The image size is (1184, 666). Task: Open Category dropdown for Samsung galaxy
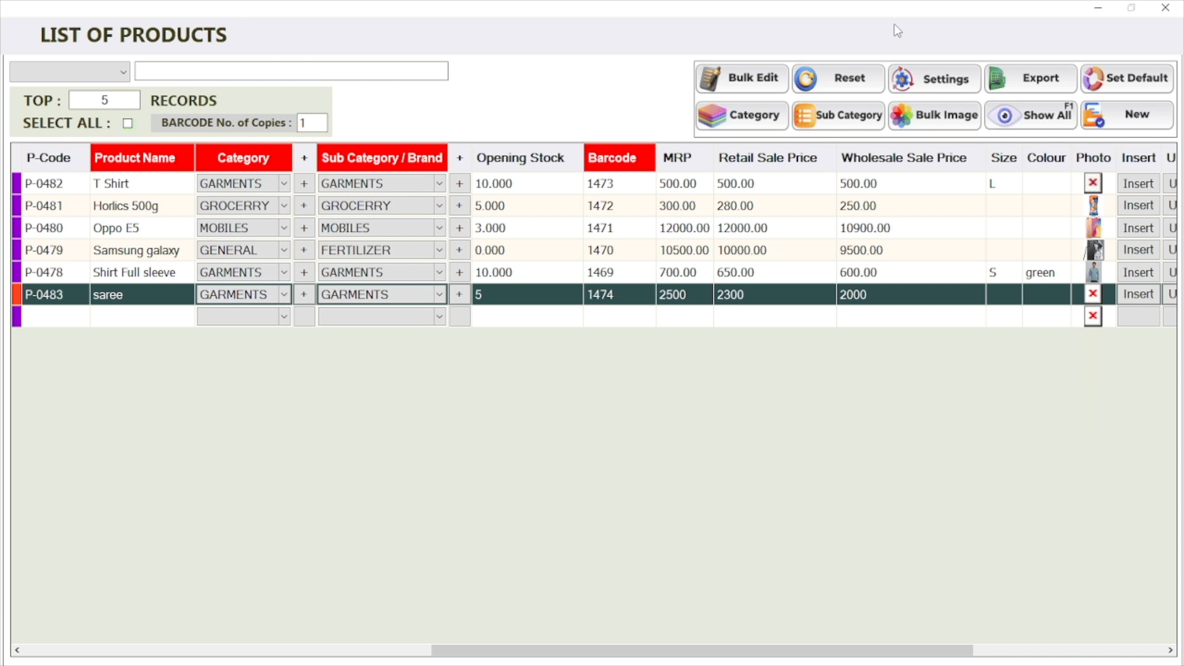[x=284, y=250]
